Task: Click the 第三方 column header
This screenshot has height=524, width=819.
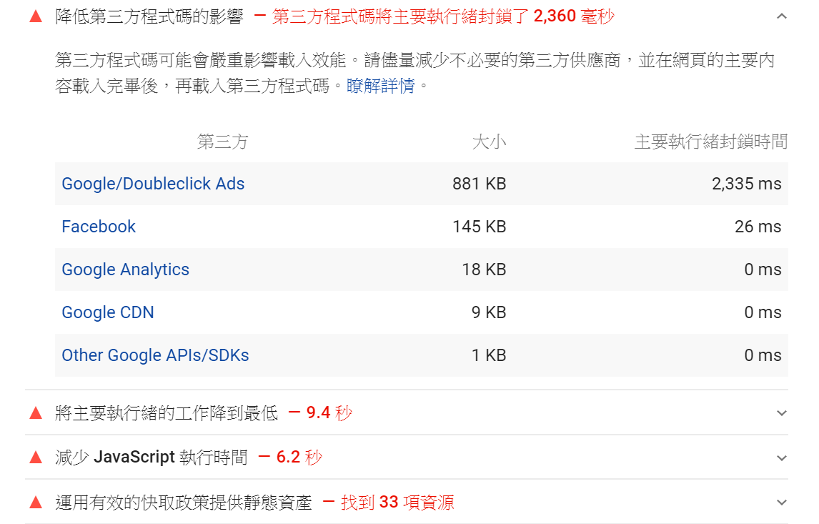Action: click(222, 142)
